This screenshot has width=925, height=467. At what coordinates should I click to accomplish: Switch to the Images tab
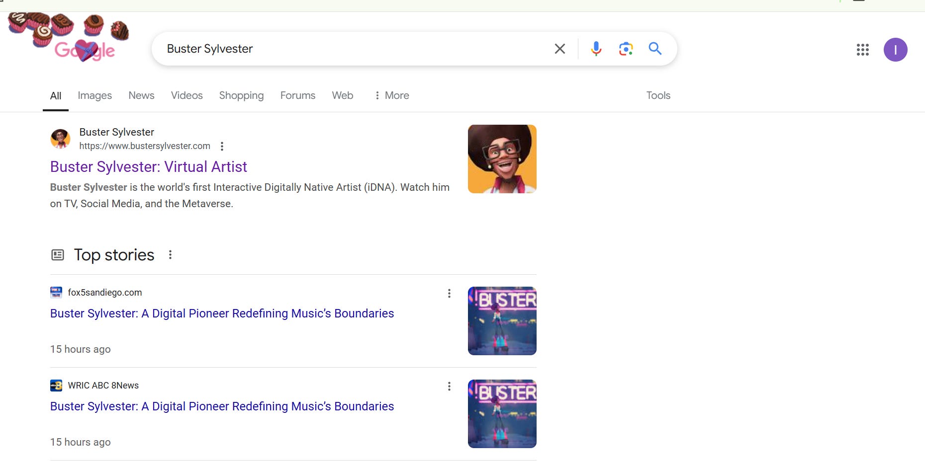pyautogui.click(x=94, y=95)
